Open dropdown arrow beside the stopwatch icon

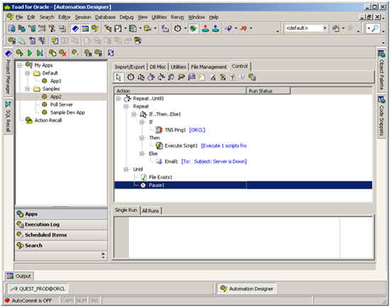(x=185, y=28)
